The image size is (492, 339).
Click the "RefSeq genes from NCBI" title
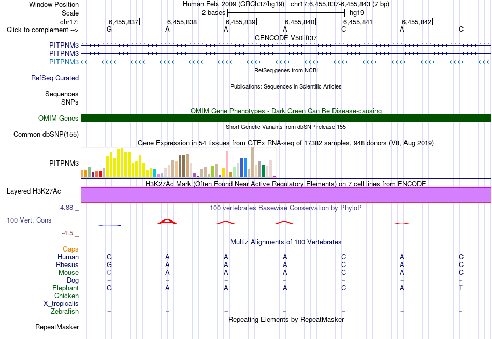[x=286, y=70]
